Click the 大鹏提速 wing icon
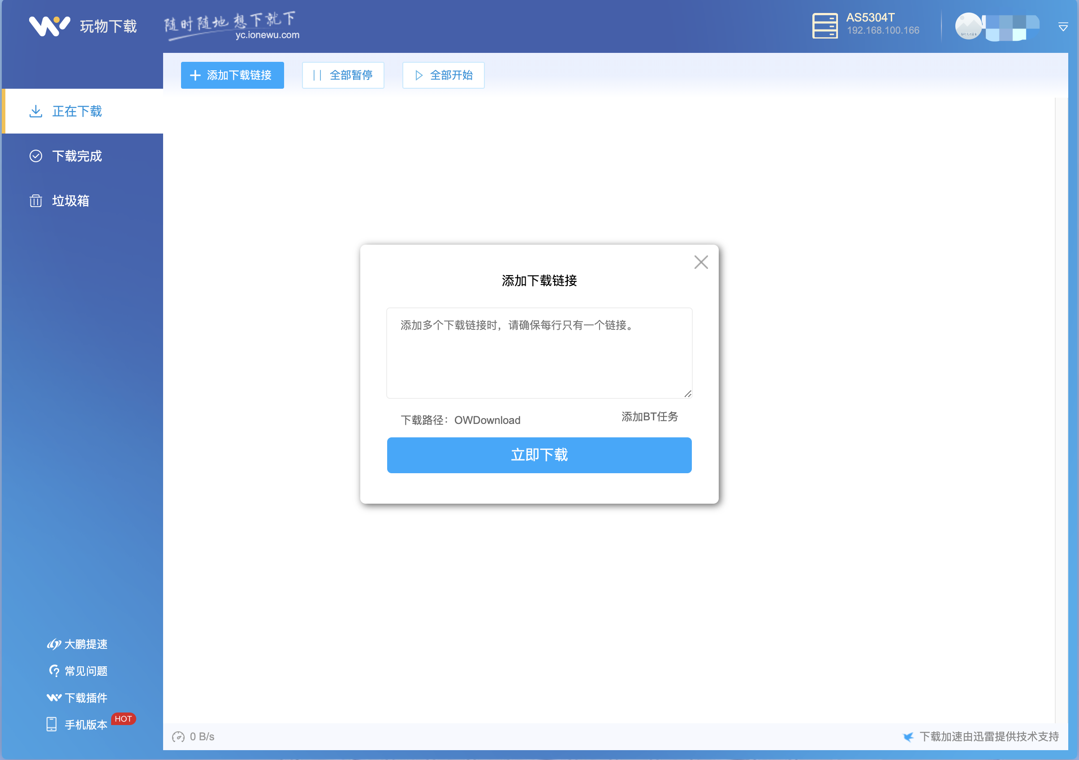This screenshot has height=760, width=1079. coord(54,644)
